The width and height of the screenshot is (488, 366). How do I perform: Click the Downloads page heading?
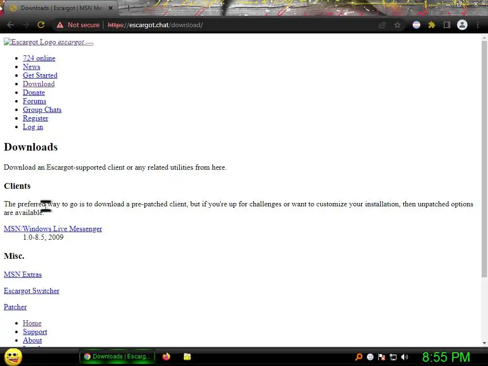click(31, 147)
